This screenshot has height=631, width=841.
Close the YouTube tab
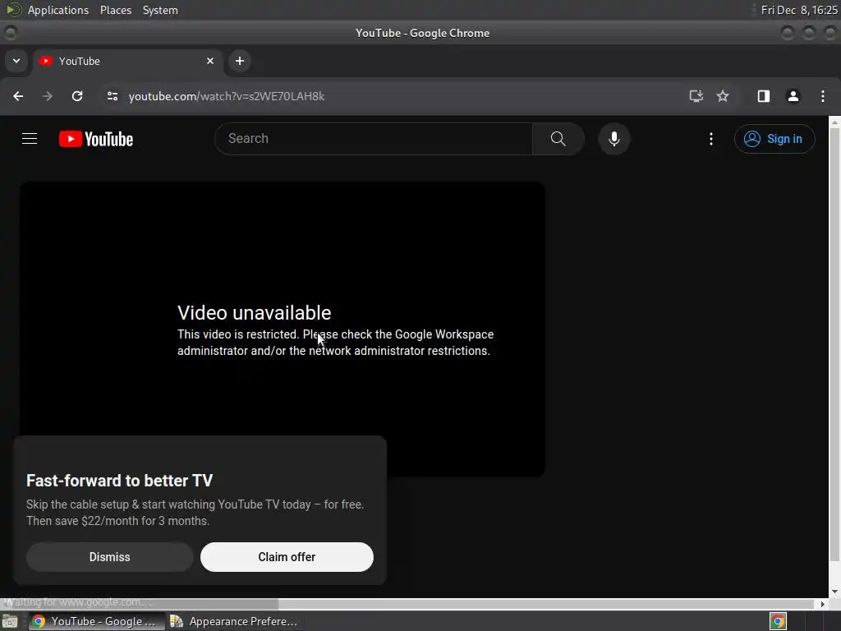coord(210,61)
